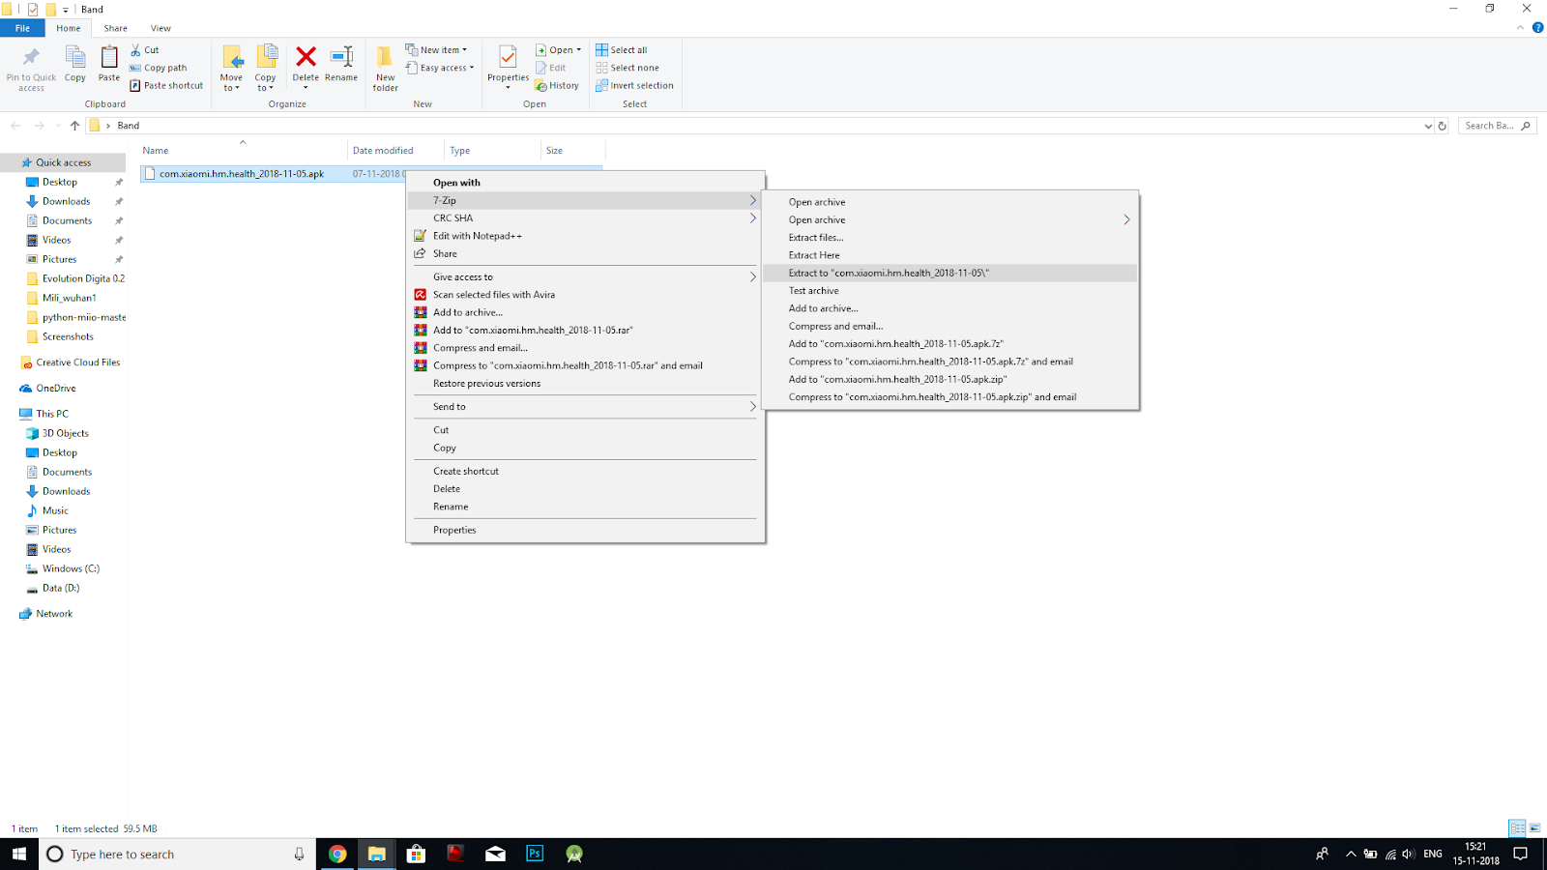Choose Extract Here in 7-Zip submenu
Viewport: 1547px width, 870px height.
pos(950,255)
